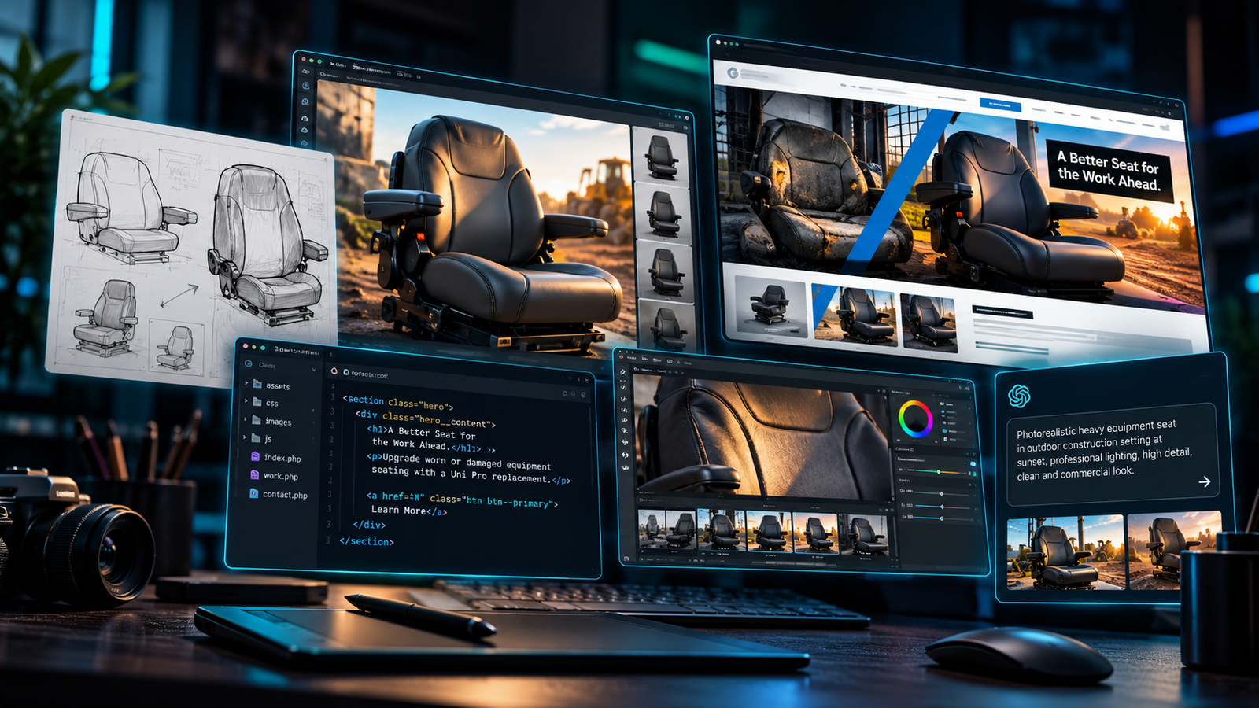Screen dimensions: 1259x708
Task: Submit the prompt with the arrow icon
Action: pyautogui.click(x=1204, y=481)
